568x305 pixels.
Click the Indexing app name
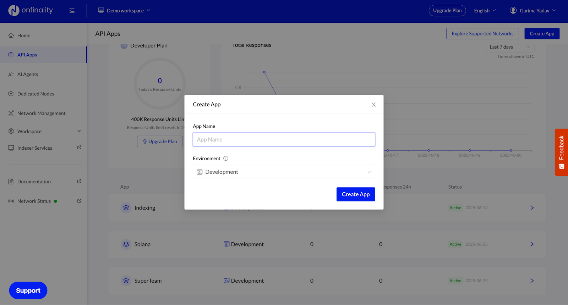pos(145,208)
